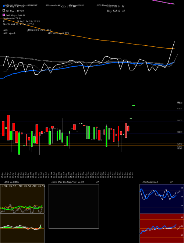Click the topmost green candle near 173
The width and height of the screenshot is (184, 243).
[x=134, y=105]
